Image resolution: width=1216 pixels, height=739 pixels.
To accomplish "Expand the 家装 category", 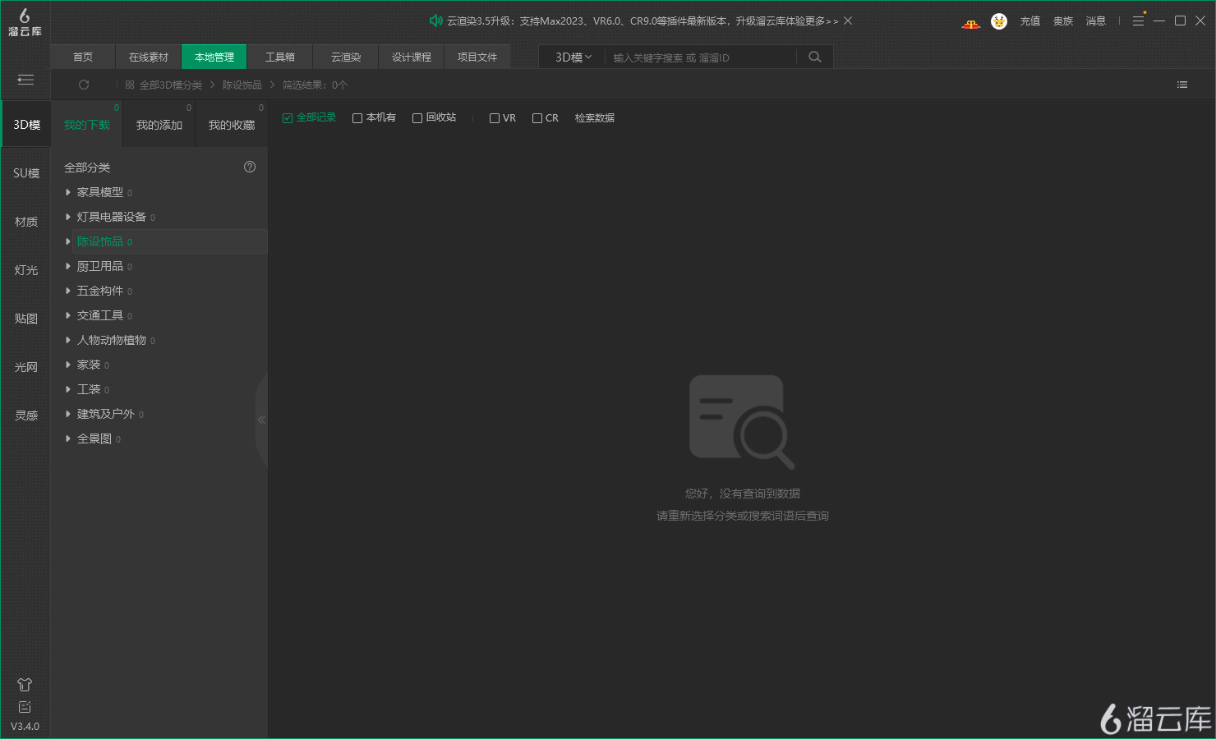I will point(68,365).
